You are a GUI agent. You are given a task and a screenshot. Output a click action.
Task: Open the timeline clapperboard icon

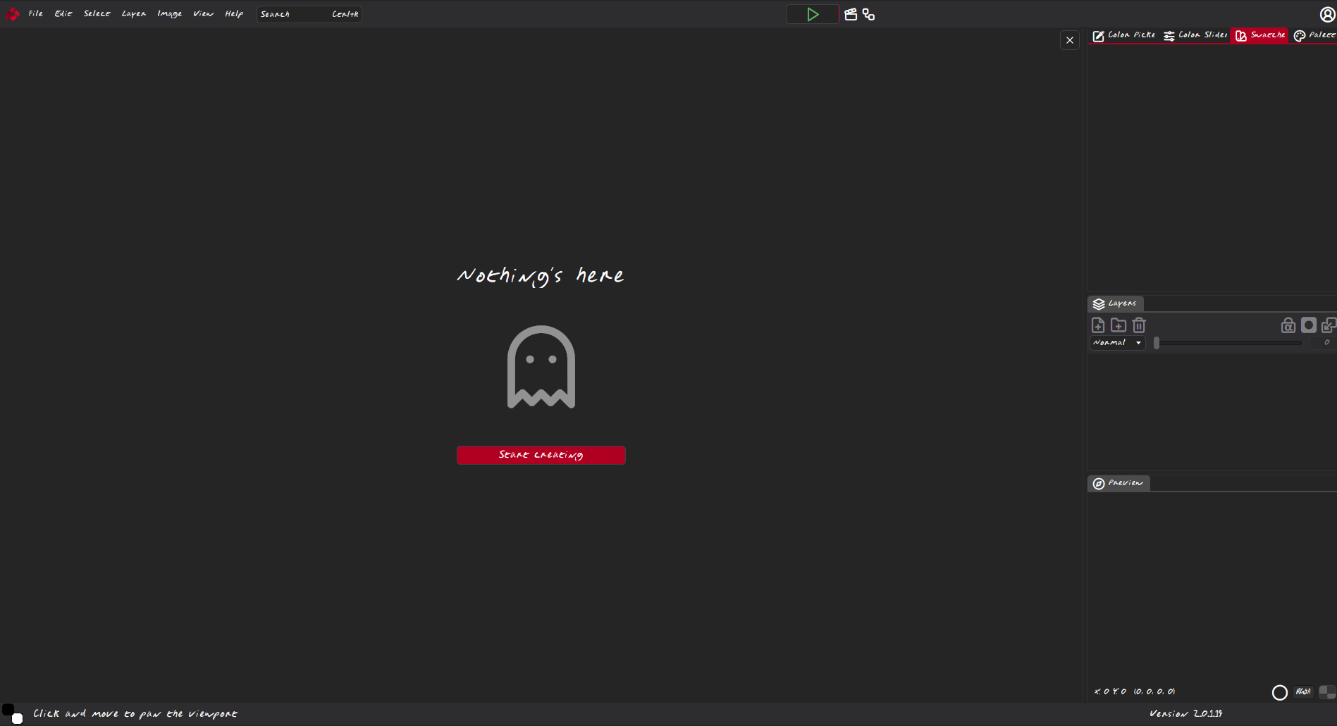(x=851, y=14)
